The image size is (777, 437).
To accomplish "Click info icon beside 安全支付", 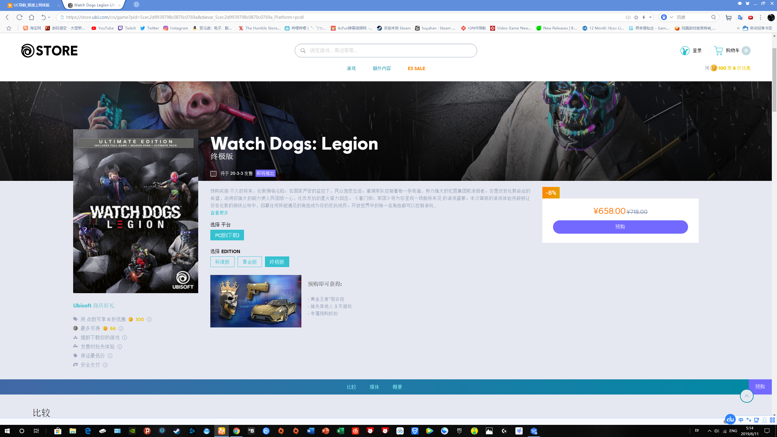I will 105,365.
